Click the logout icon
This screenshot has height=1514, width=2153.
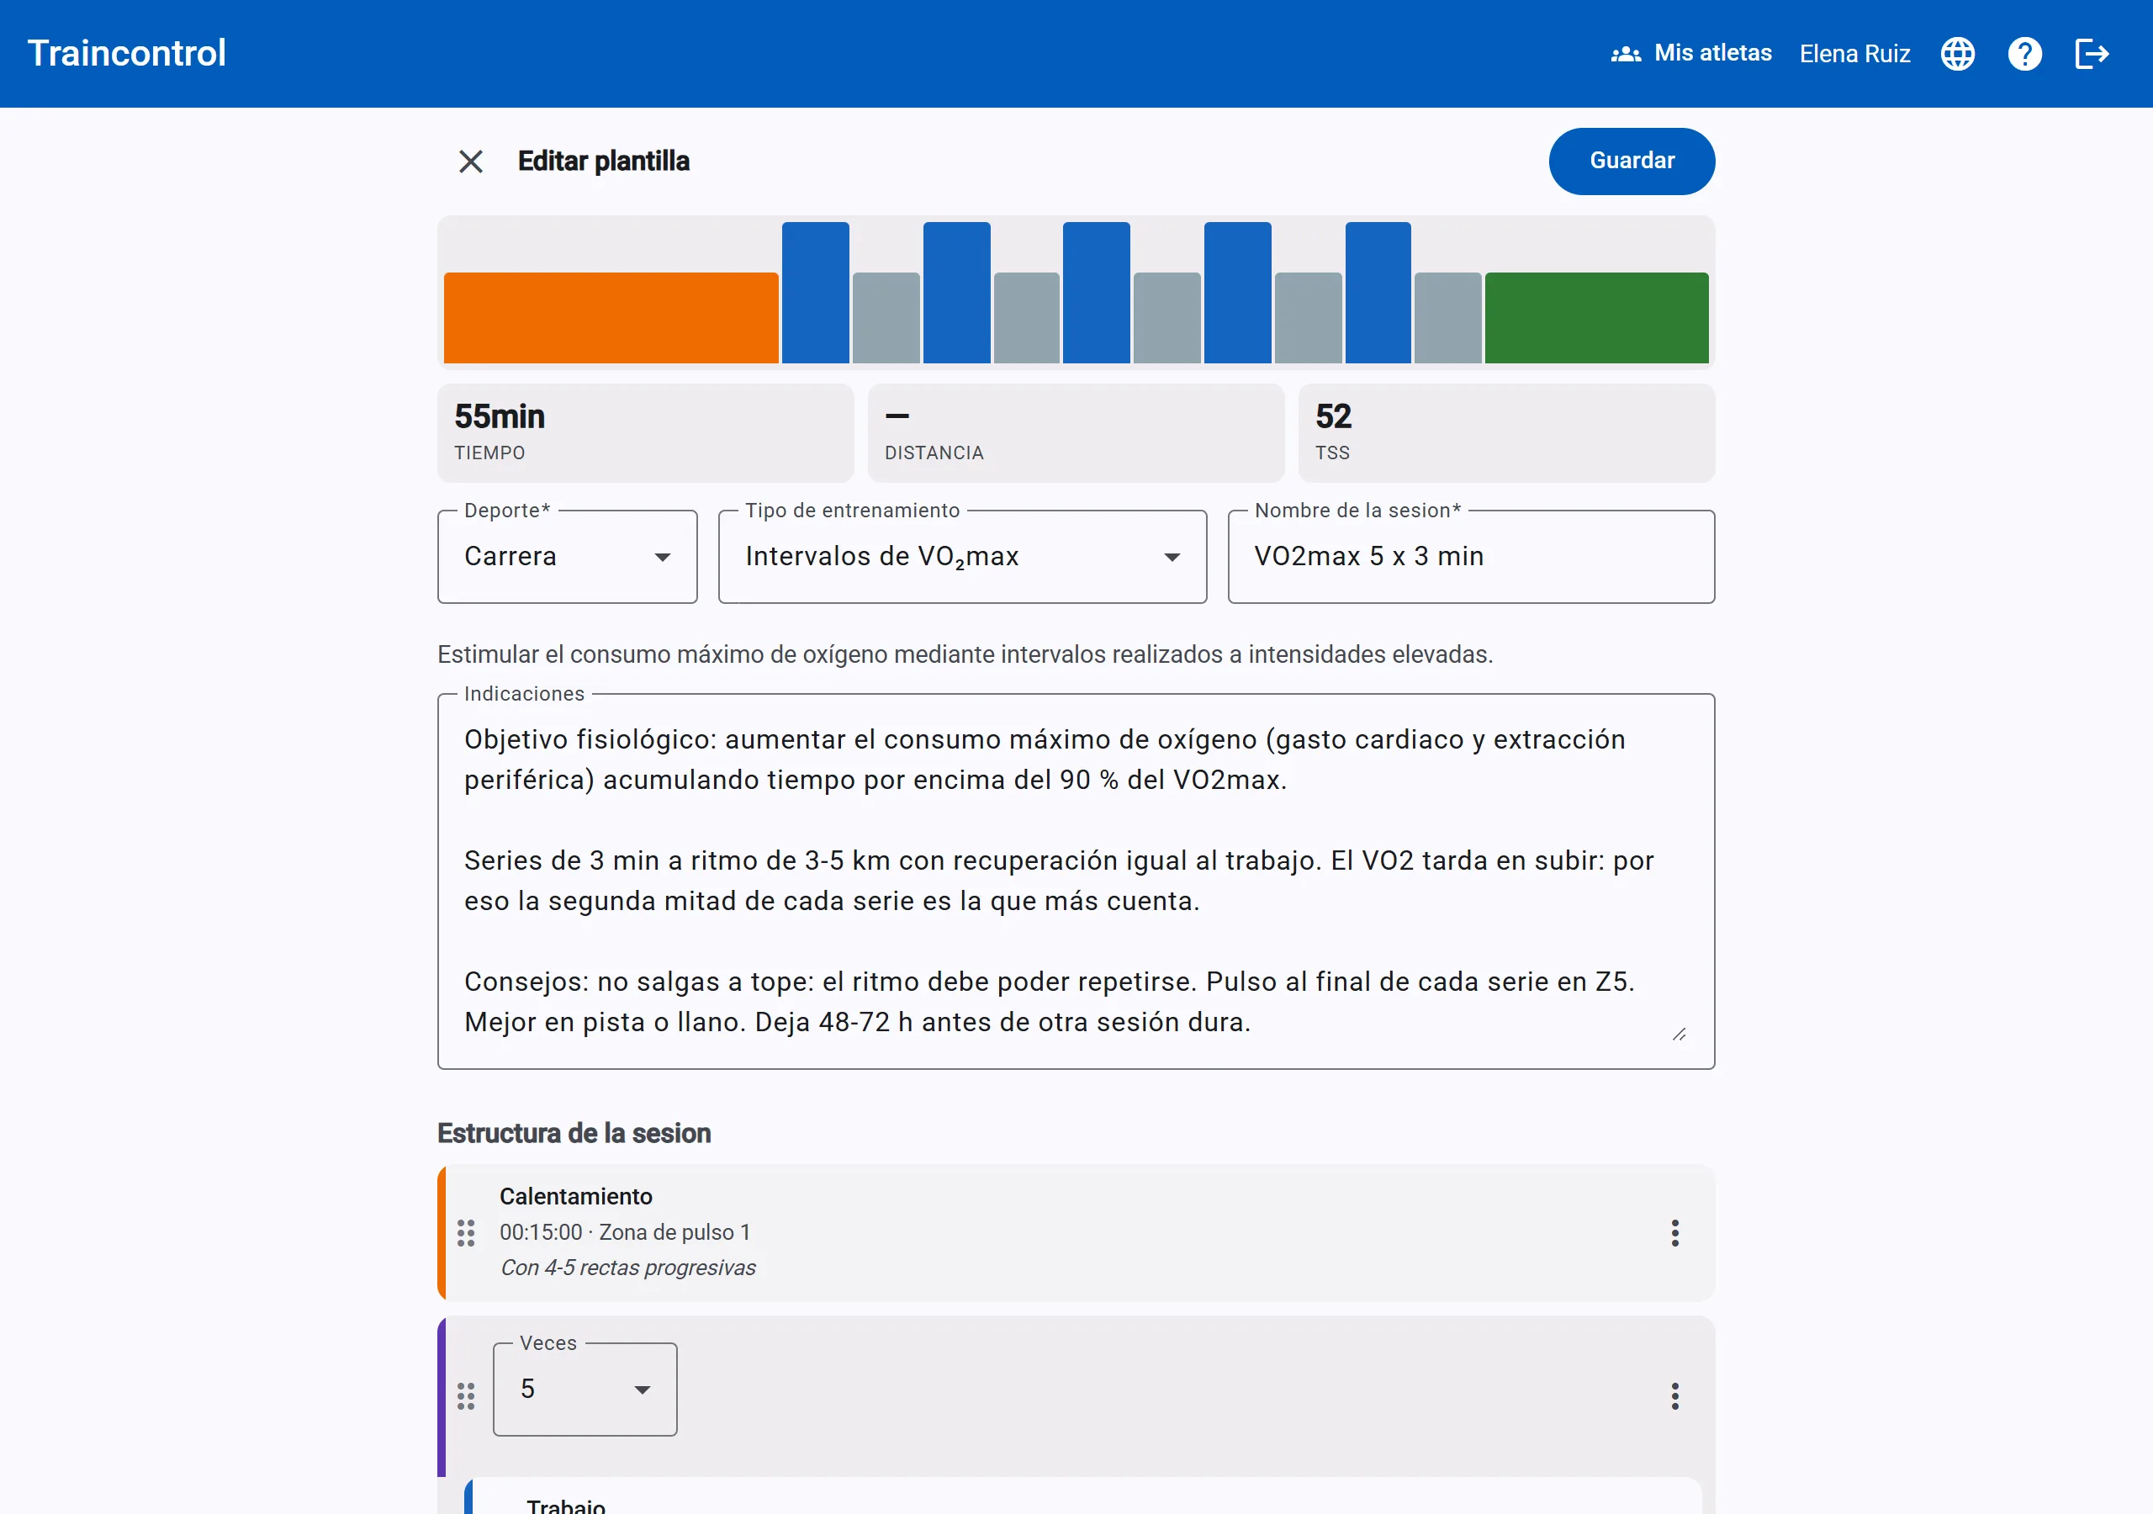pyautogui.click(x=2092, y=54)
